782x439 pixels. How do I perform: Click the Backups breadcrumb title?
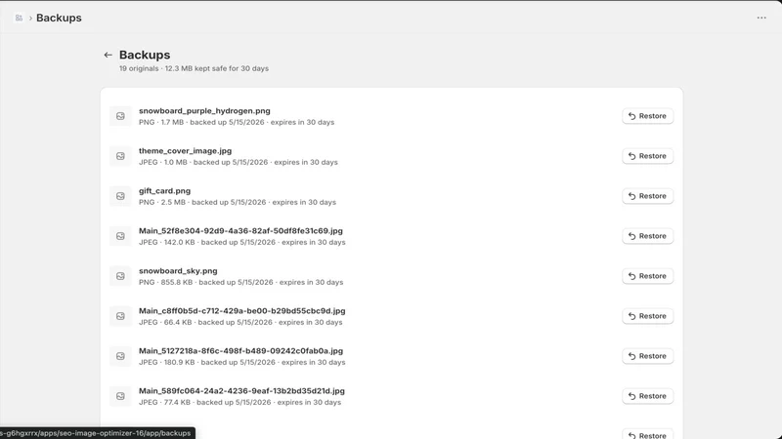point(59,18)
